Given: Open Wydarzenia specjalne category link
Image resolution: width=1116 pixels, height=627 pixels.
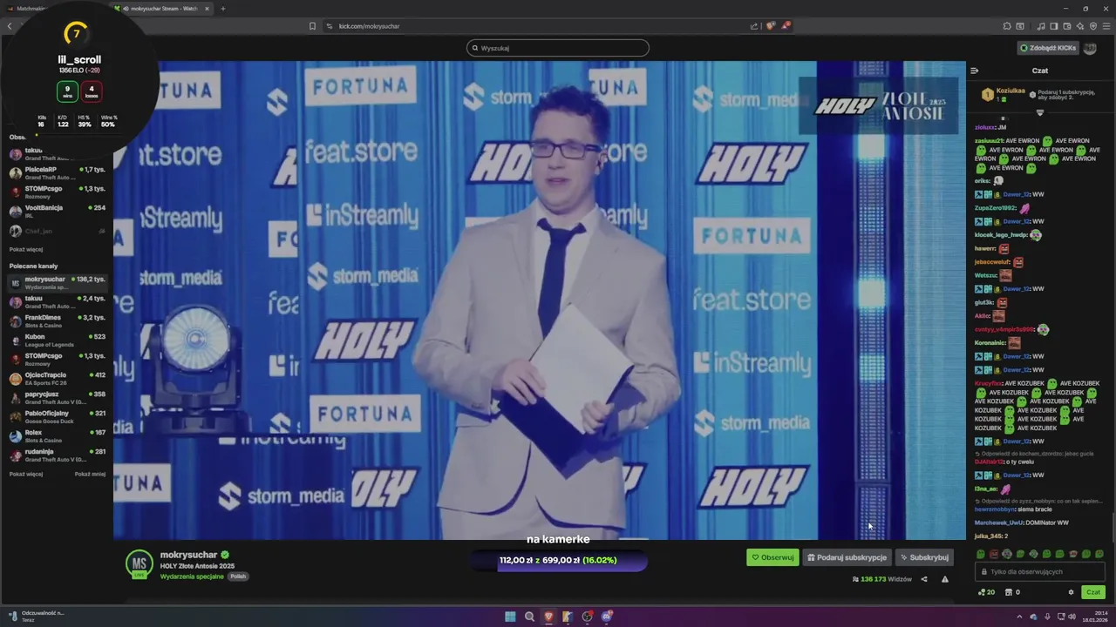Looking at the screenshot, I should point(192,576).
